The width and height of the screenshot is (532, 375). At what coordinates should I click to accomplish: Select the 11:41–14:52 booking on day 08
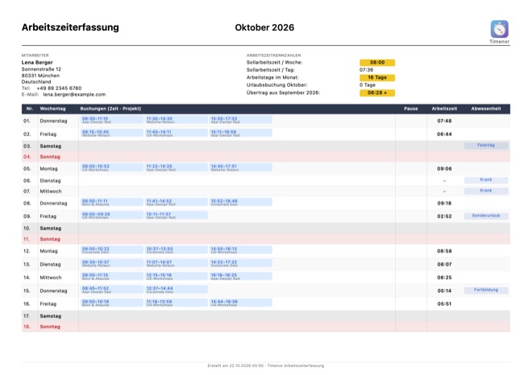coord(177,202)
